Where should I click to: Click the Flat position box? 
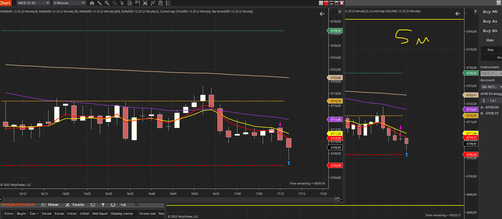tap(491, 50)
